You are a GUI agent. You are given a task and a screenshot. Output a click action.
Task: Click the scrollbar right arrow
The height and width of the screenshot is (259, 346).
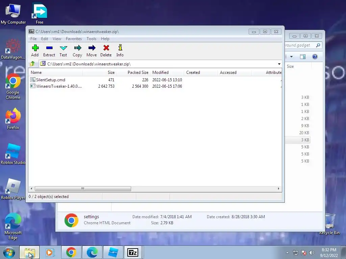(278, 189)
